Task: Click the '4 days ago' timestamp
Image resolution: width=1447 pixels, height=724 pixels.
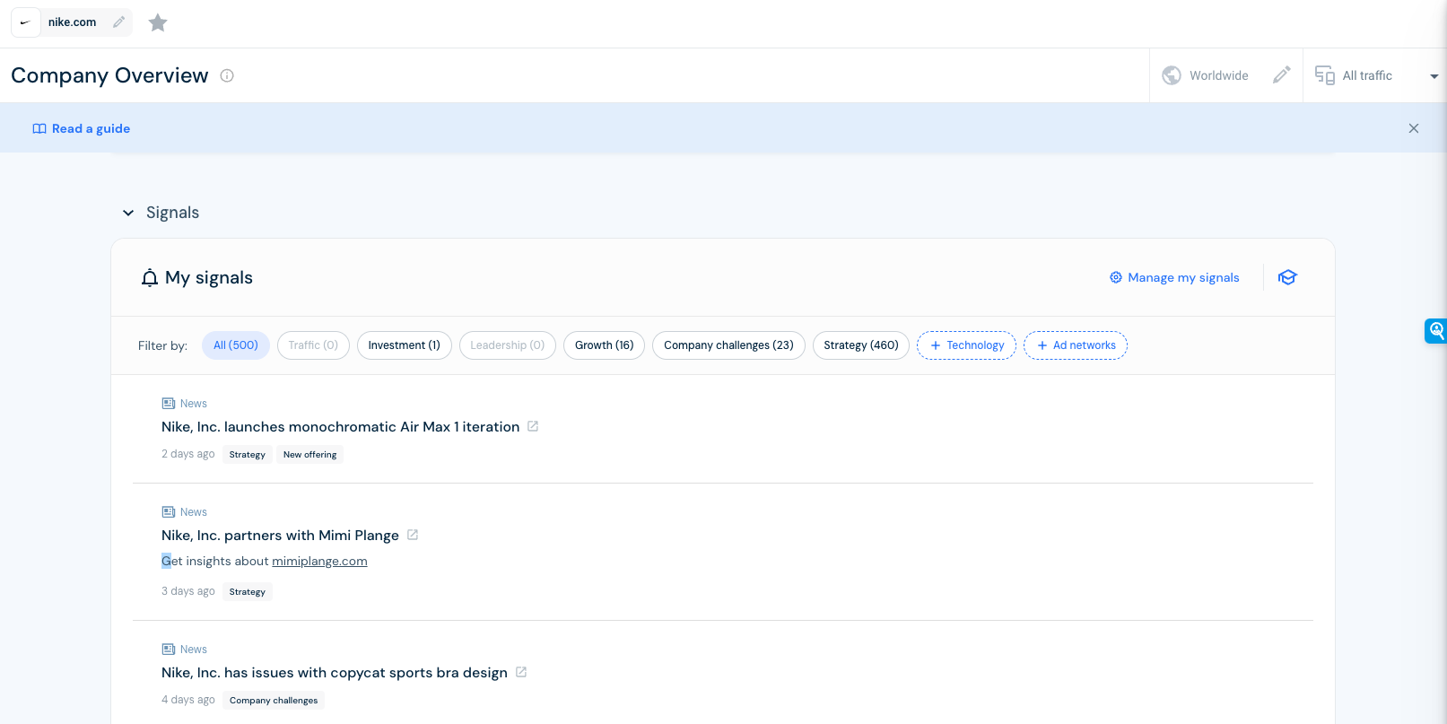Action: click(188, 700)
